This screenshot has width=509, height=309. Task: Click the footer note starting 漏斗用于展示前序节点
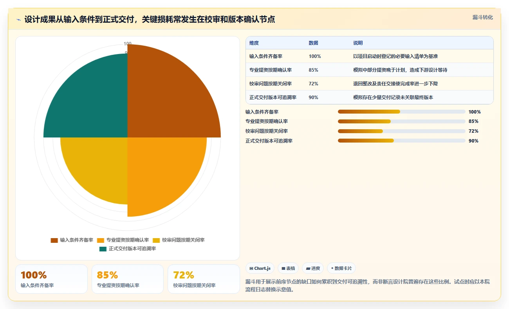[x=368, y=286]
